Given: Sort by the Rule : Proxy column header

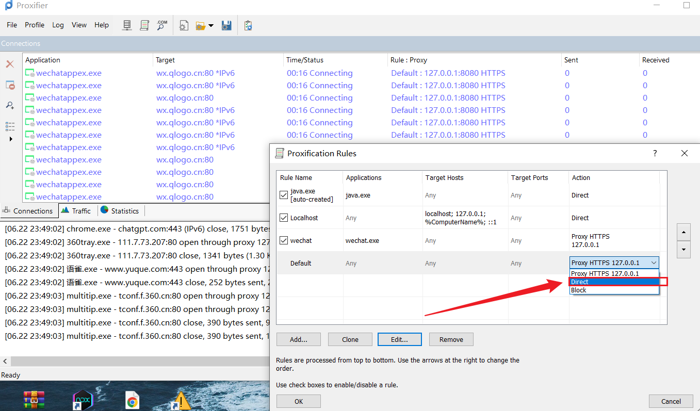Looking at the screenshot, I should [475, 60].
